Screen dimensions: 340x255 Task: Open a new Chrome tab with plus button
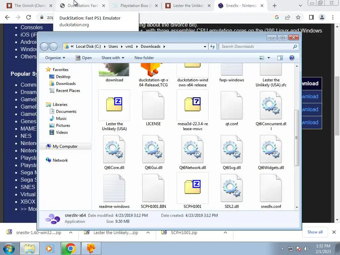point(275,6)
